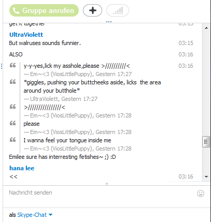Viewport: 211px width, 222px height.
Task: Click the vertical dots handle on the left edge
Action: [2, 66]
